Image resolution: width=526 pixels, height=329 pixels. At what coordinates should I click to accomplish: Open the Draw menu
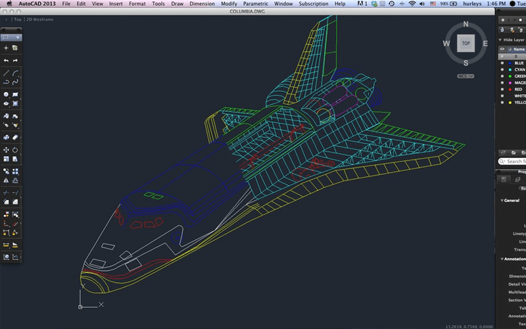pyautogui.click(x=177, y=4)
